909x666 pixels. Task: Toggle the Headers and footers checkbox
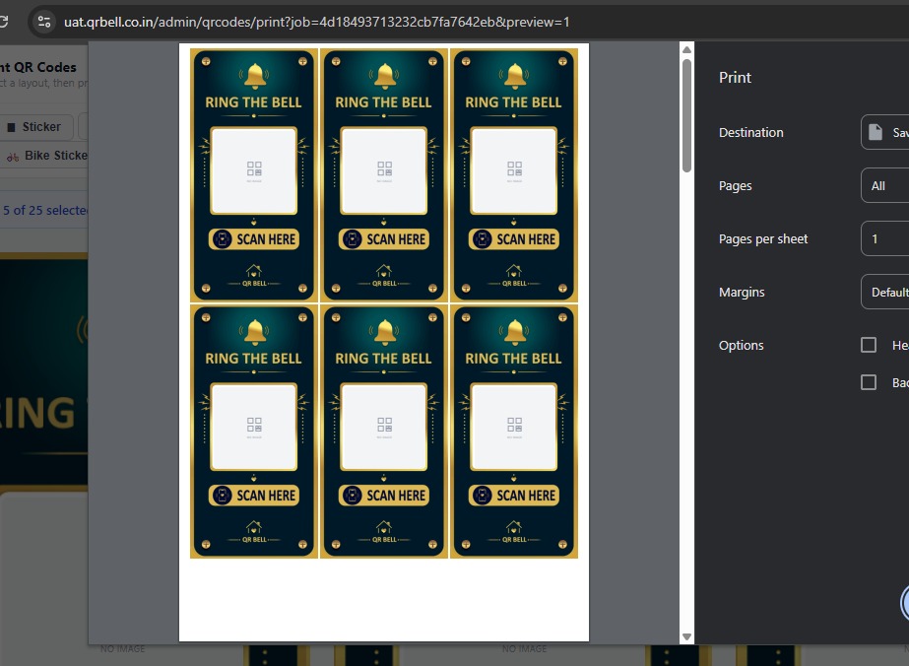tap(869, 345)
